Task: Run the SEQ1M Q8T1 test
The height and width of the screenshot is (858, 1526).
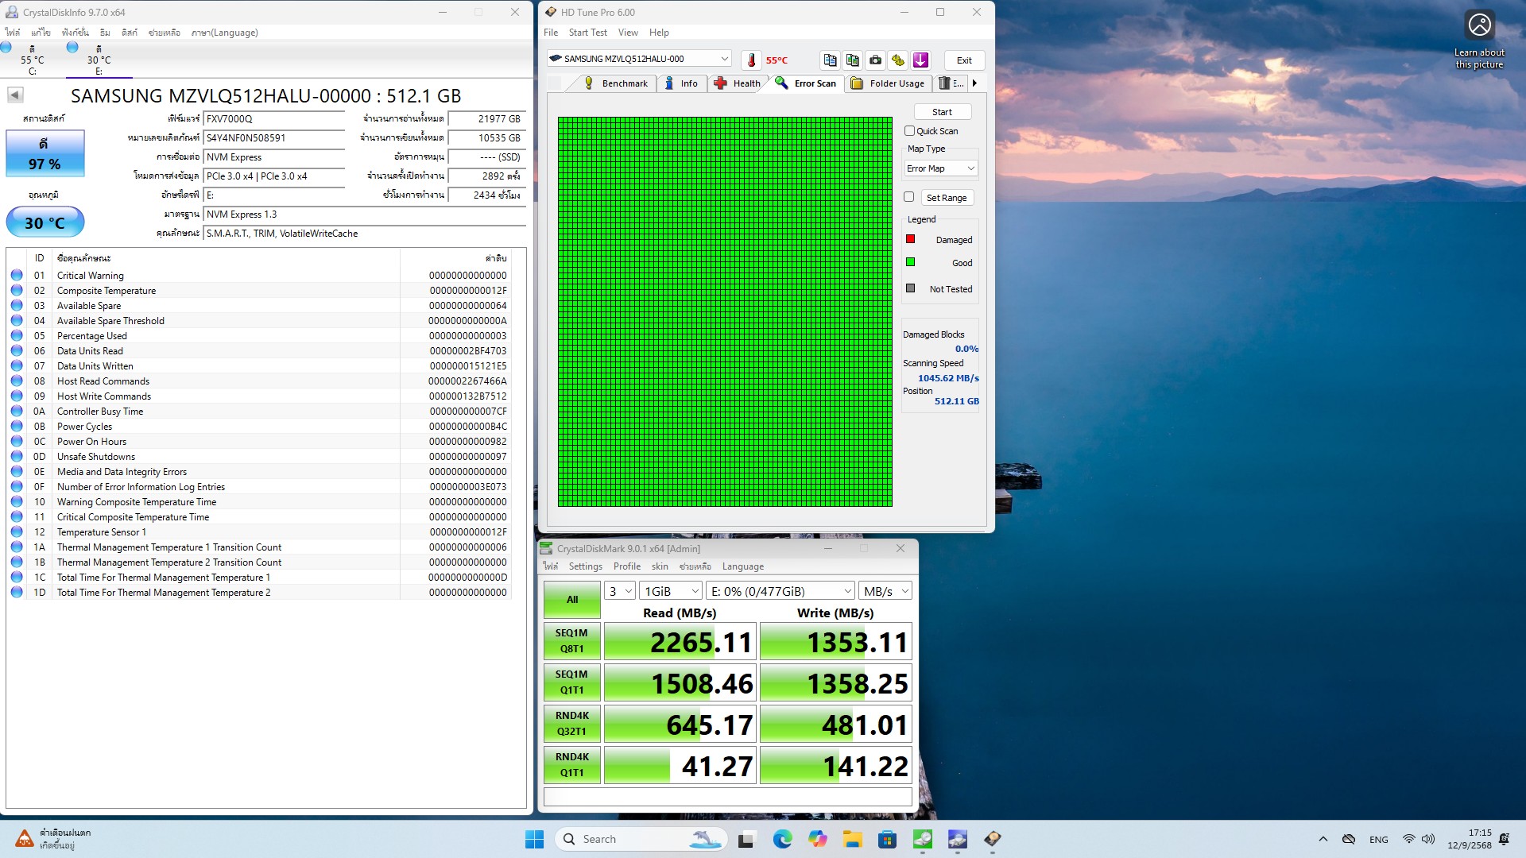Action: tap(571, 641)
